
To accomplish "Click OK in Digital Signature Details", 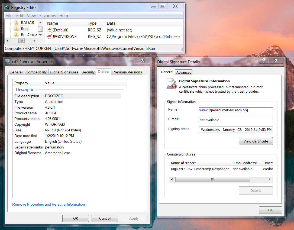I will [270, 210].
